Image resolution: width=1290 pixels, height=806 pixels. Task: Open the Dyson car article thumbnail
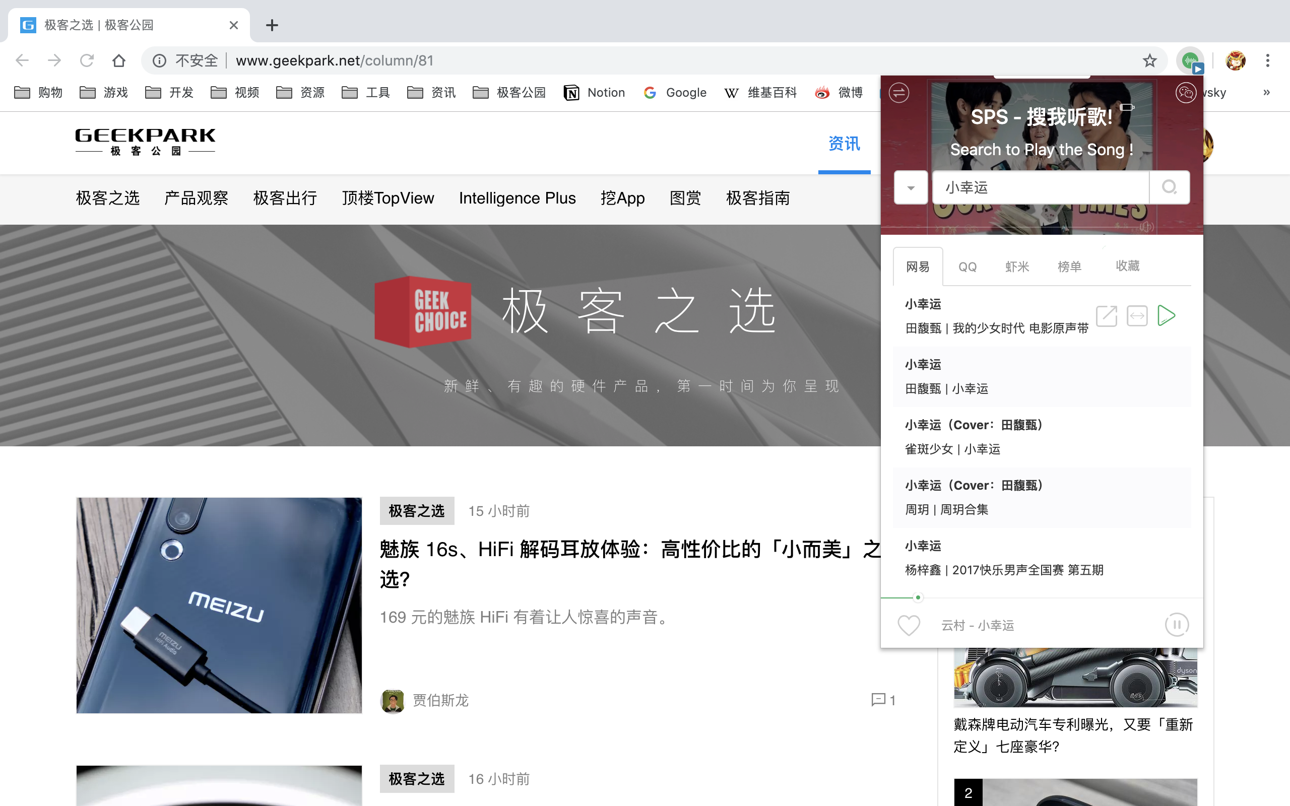[x=1076, y=678]
